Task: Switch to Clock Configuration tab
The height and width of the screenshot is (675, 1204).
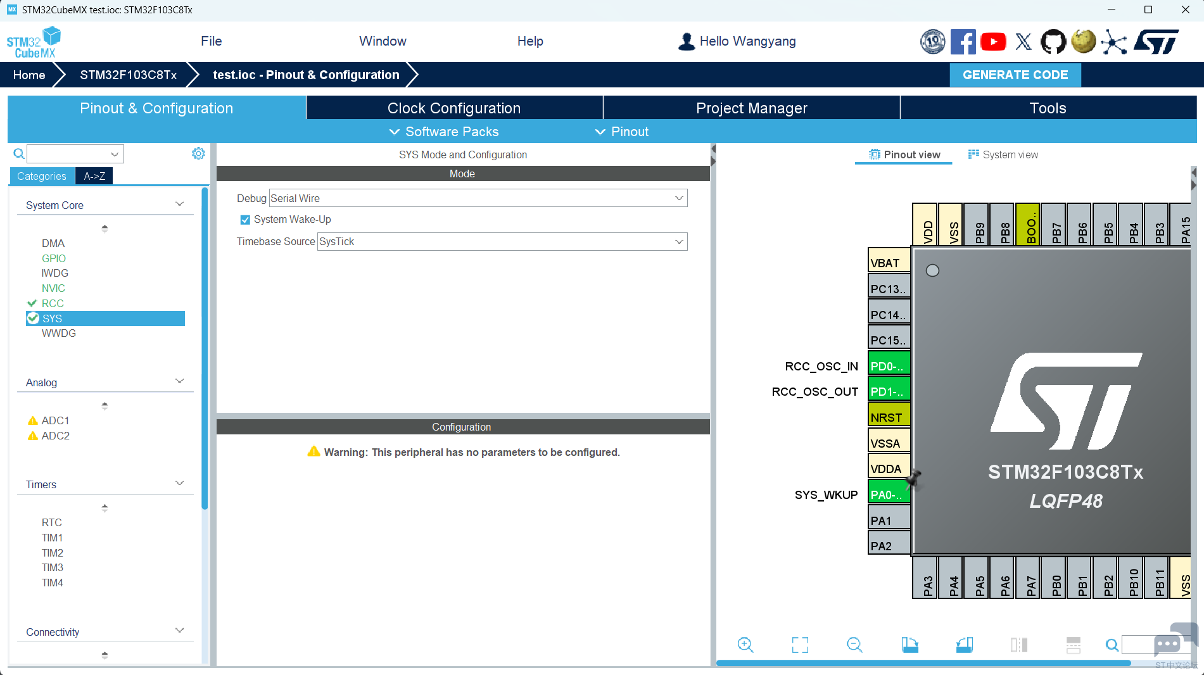Action: (454, 108)
